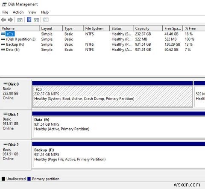Image resolution: width=205 pixels, height=189 pixels.
Task: Sort by the % Free column header
Action: point(194,28)
